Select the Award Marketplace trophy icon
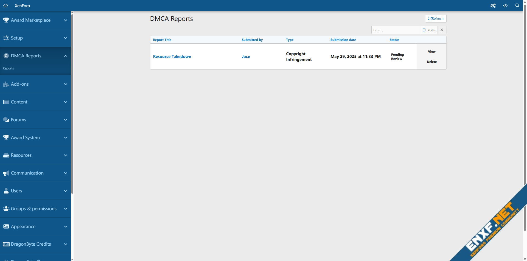 (6, 20)
